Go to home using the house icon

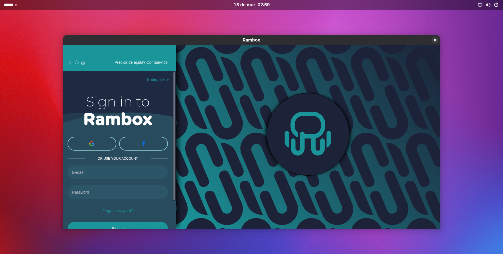coord(83,63)
